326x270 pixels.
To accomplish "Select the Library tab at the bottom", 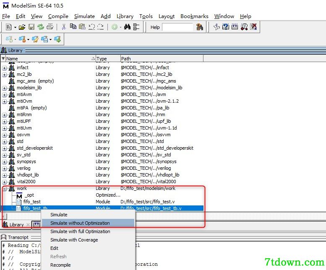I will (x=16, y=225).
